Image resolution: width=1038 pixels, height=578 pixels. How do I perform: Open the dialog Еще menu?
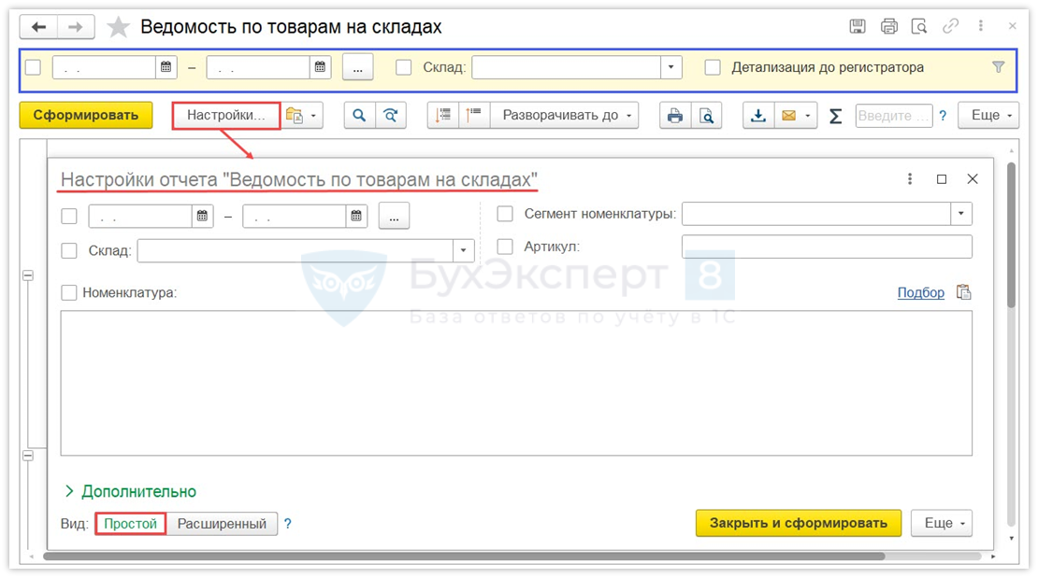pos(942,523)
